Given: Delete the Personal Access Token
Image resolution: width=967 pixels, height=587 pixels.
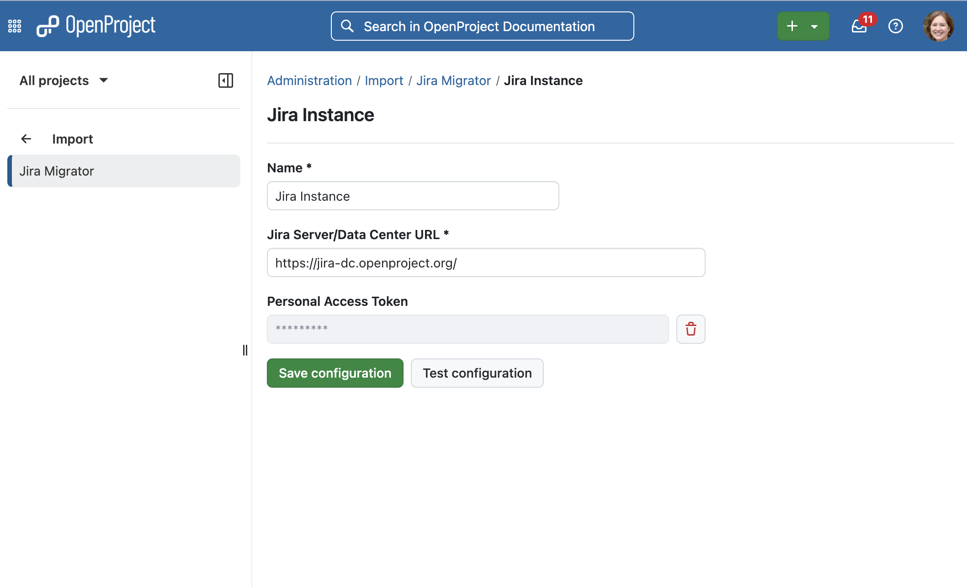Looking at the screenshot, I should tap(691, 329).
